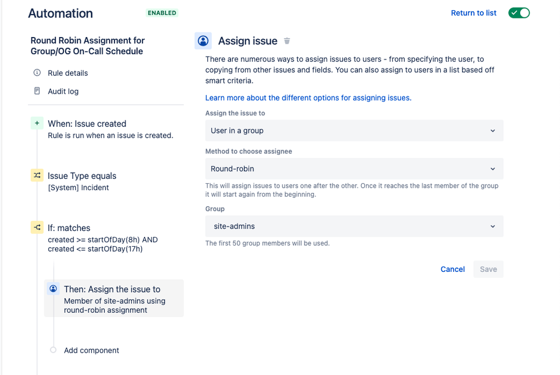
Task: Click the Rule details info icon
Action: point(37,73)
